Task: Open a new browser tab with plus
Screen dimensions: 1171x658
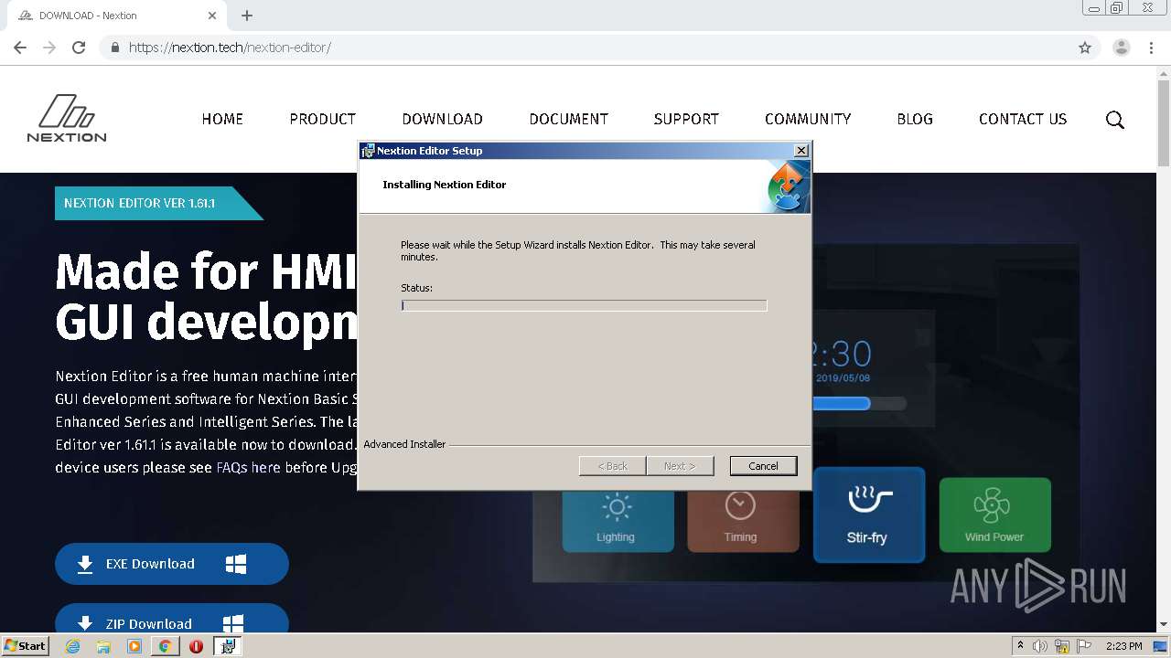Action: tap(247, 16)
